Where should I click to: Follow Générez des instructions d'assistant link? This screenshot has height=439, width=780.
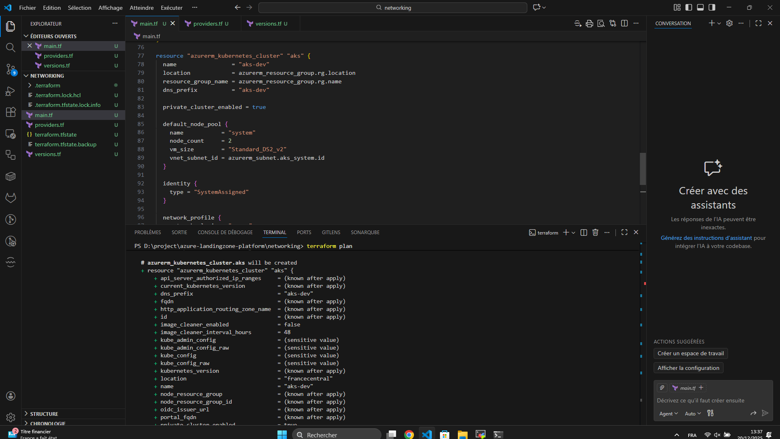point(706,238)
